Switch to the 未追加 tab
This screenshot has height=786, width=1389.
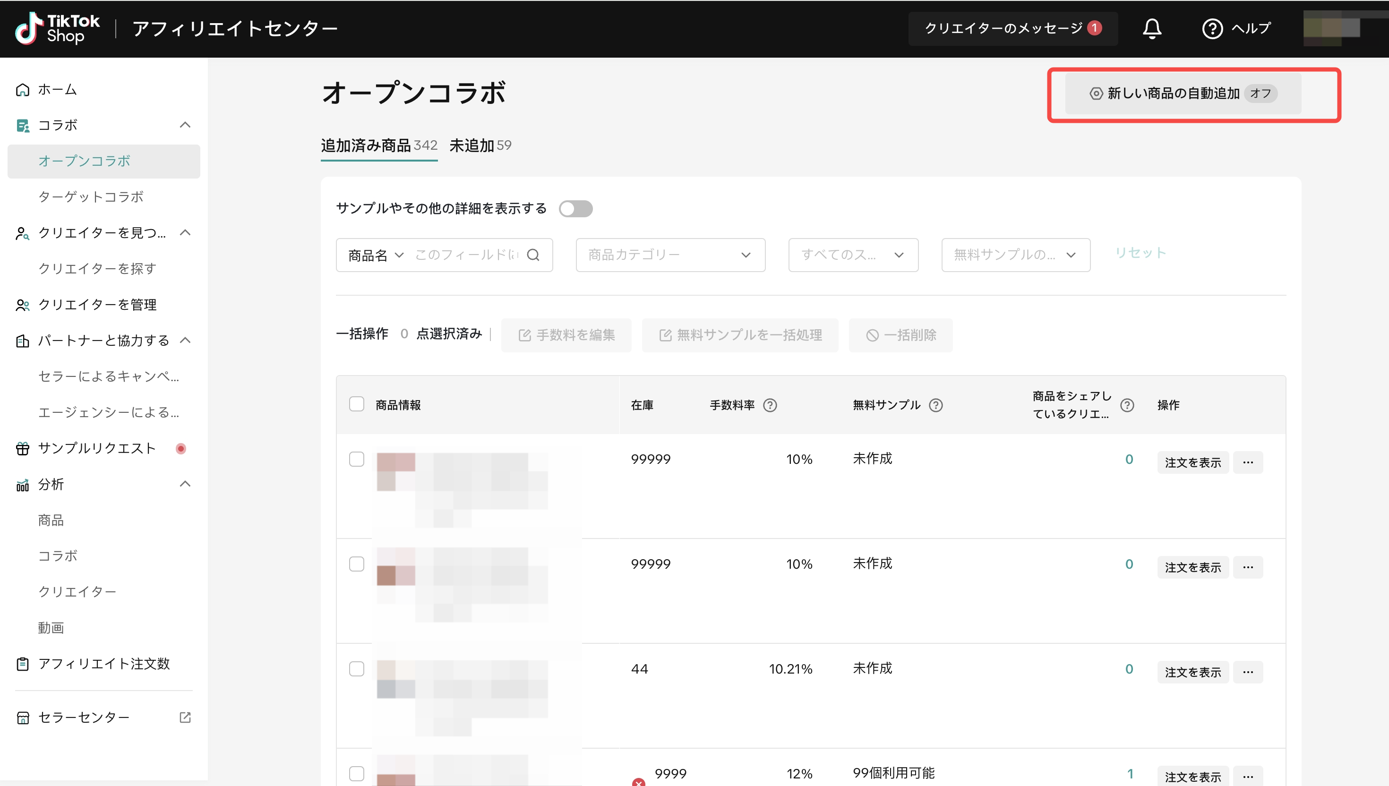pyautogui.click(x=480, y=145)
